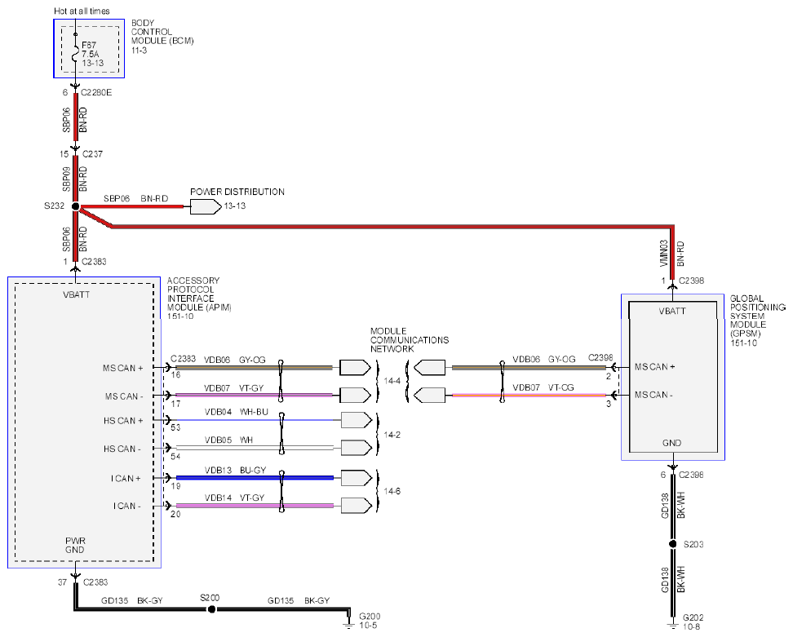This screenshot has height=637, width=793.
Task: Select the S200 splice dot
Action: pyautogui.click(x=211, y=609)
